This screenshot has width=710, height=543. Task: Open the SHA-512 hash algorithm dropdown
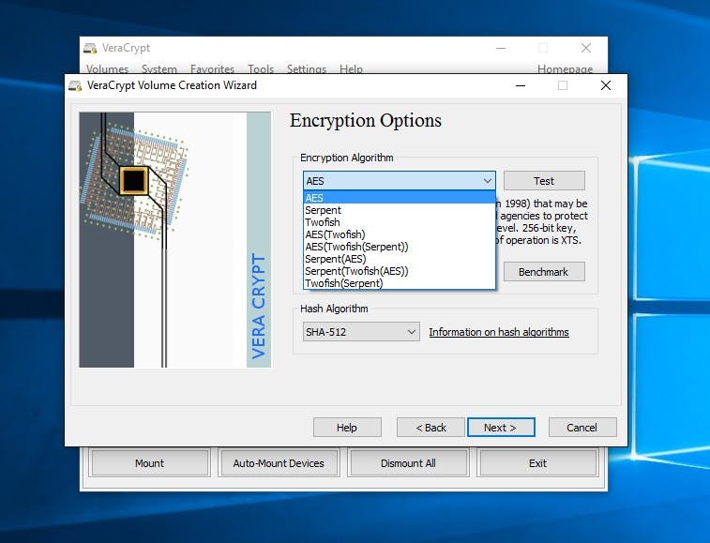361,332
